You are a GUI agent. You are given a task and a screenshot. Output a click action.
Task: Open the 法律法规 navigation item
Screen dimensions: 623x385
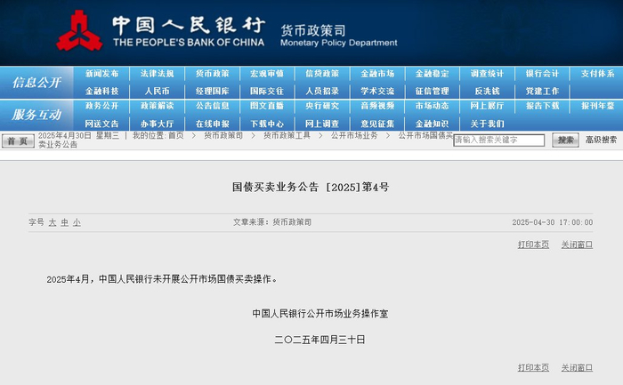157,74
